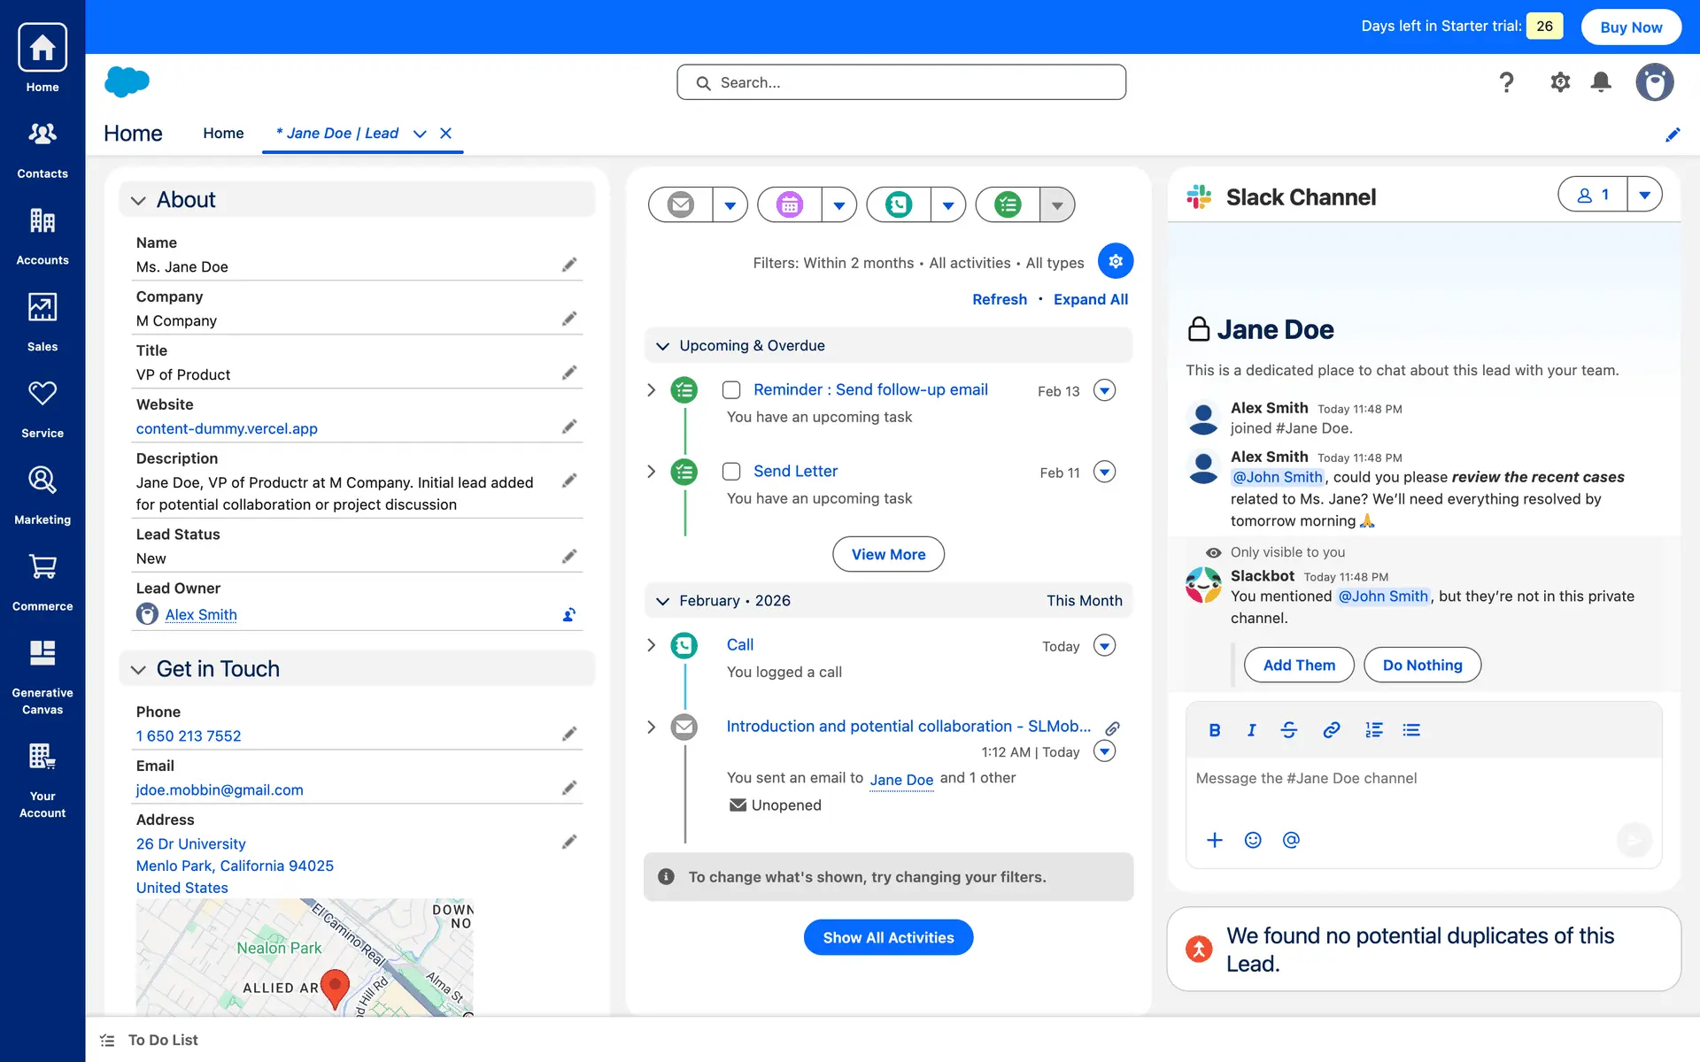
Task: Click the new event calendar icon
Action: coord(789,204)
